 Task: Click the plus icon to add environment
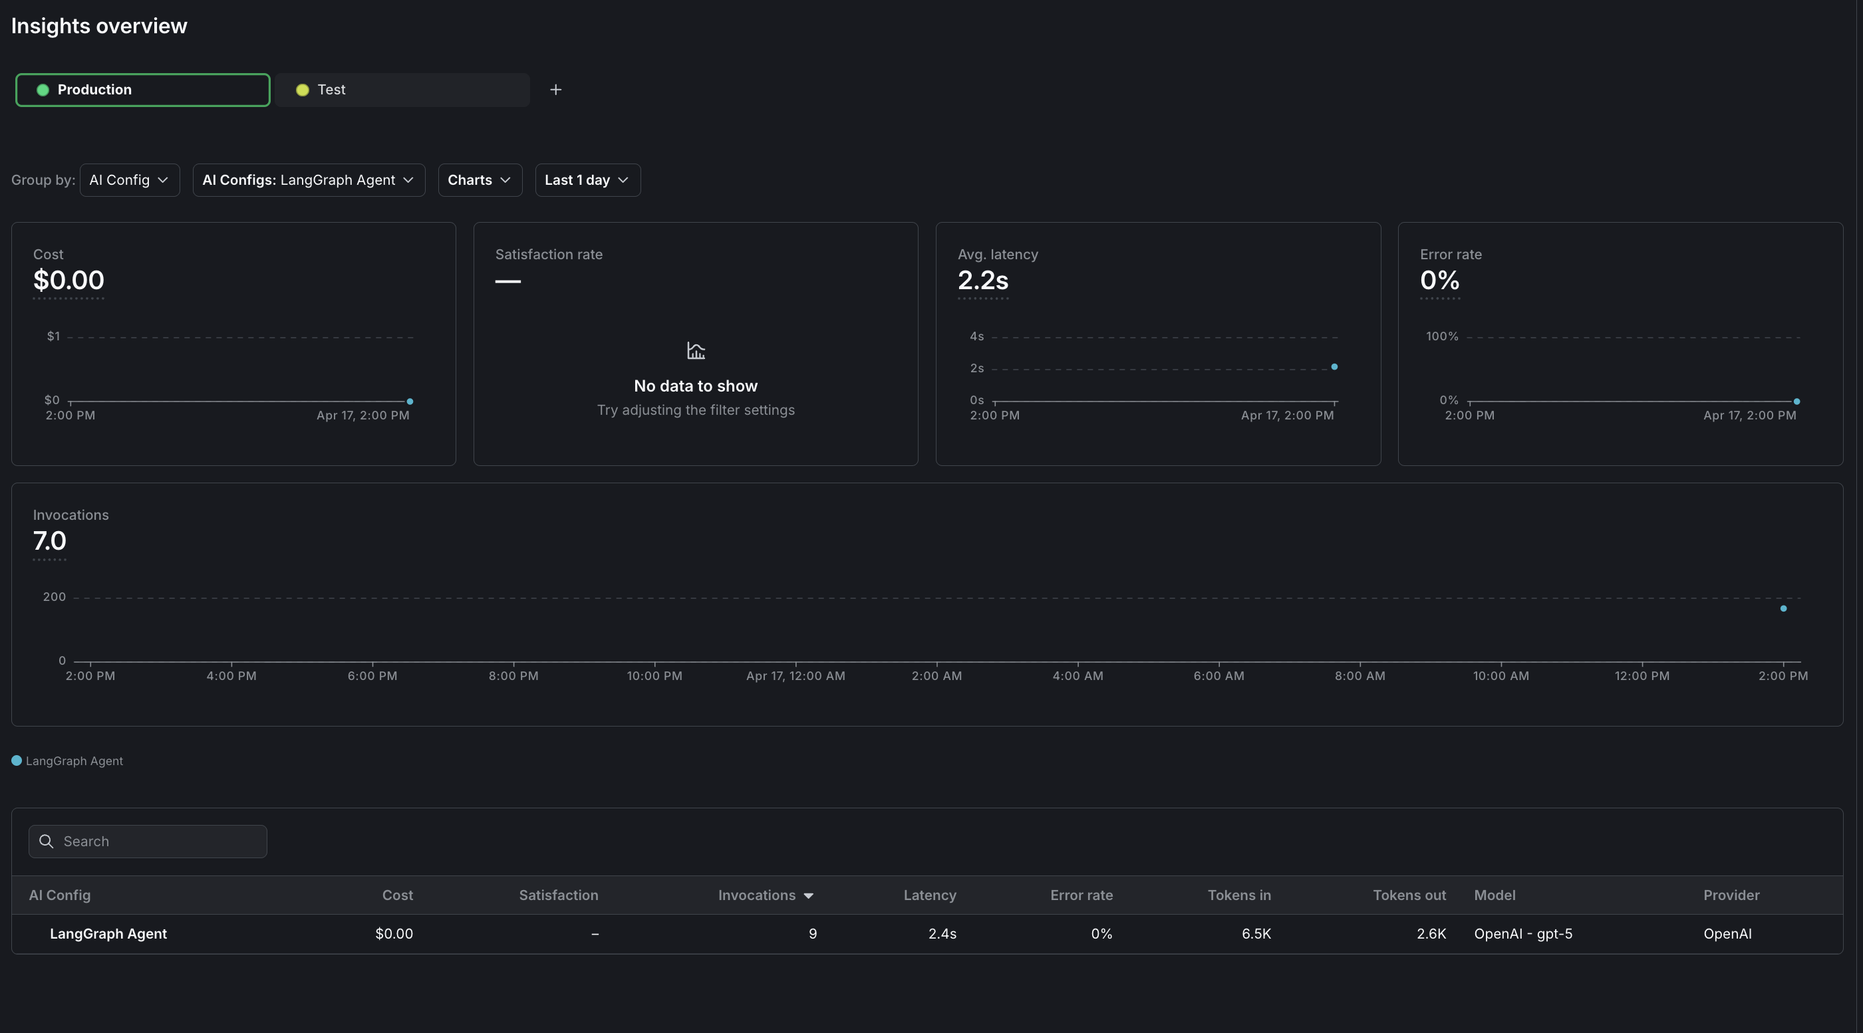coord(555,90)
